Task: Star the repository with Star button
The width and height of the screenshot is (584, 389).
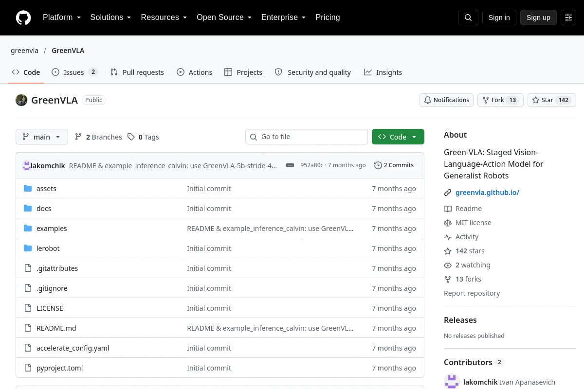Action: (552, 100)
